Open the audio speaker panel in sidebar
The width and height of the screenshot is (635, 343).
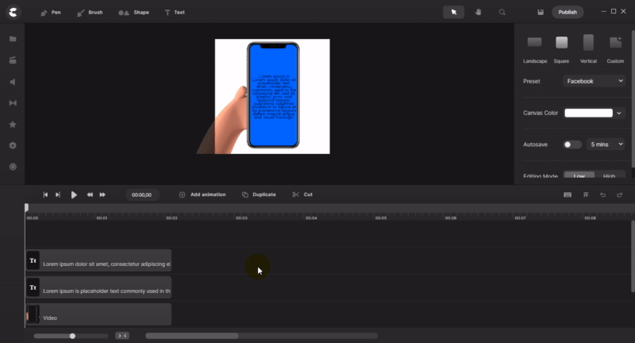tap(13, 82)
